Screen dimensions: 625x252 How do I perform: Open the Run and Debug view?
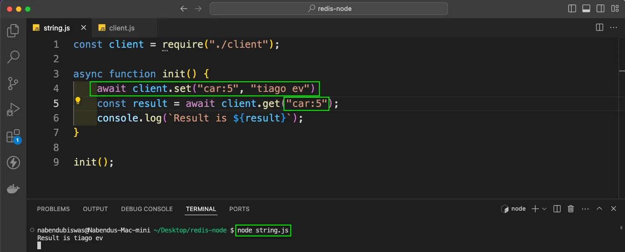[x=13, y=110]
